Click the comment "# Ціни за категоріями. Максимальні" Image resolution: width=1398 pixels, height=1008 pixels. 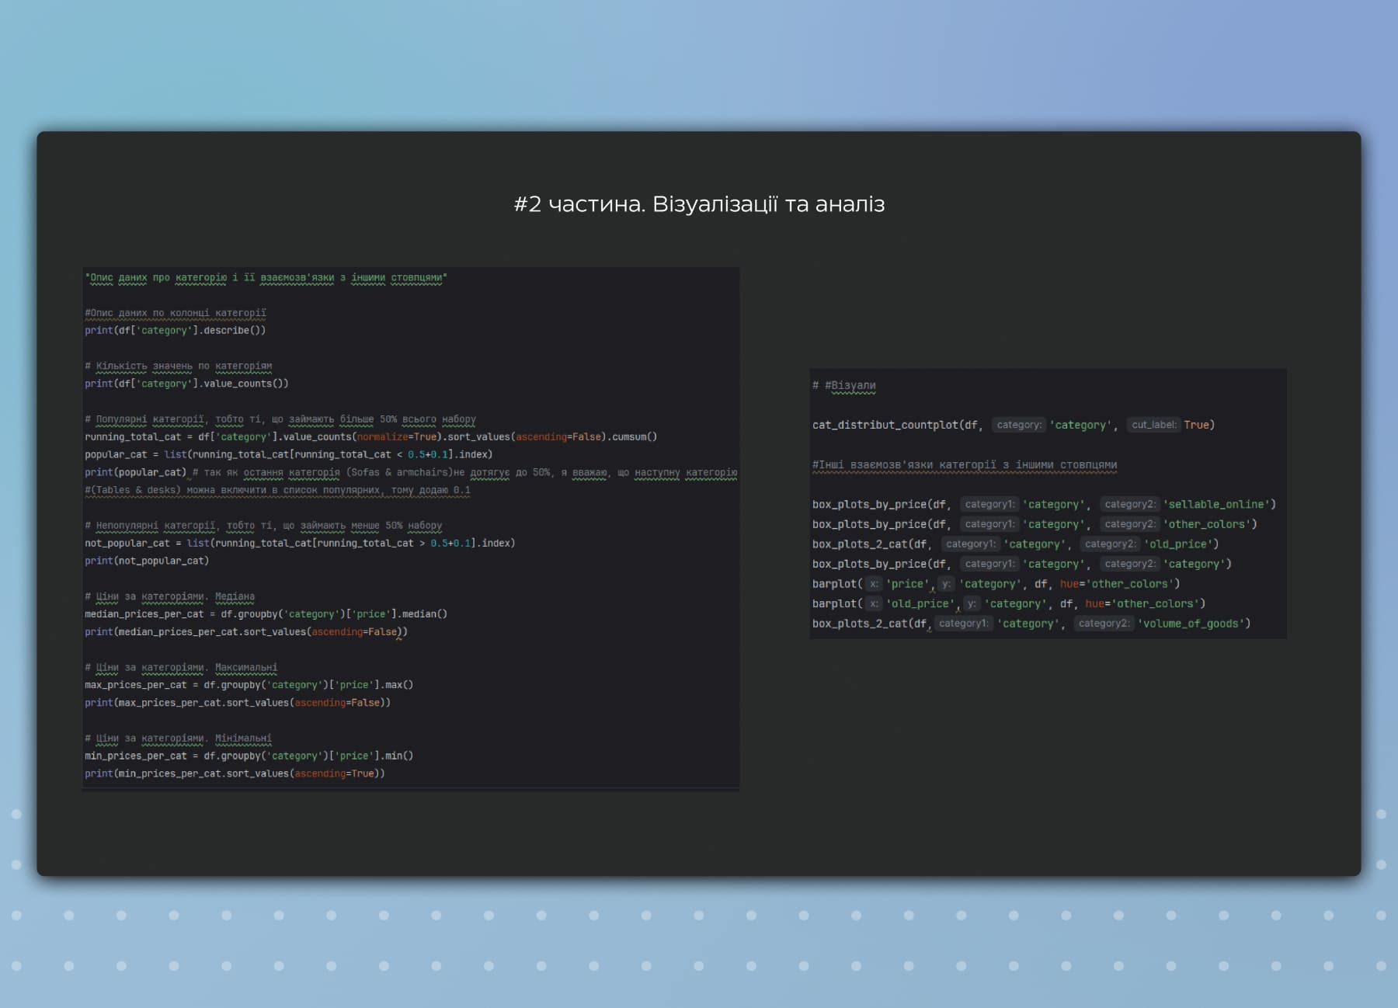(x=181, y=668)
